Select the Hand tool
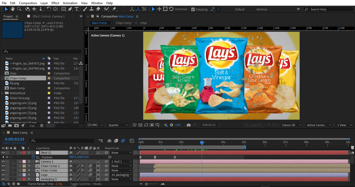 tap(13, 9)
